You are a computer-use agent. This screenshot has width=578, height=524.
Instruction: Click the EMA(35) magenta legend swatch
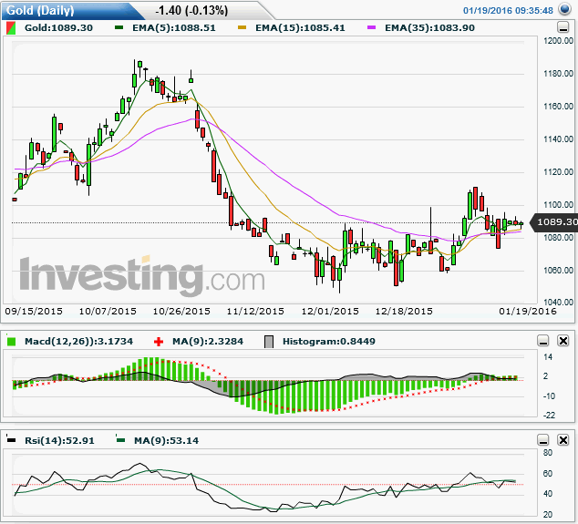[371, 27]
